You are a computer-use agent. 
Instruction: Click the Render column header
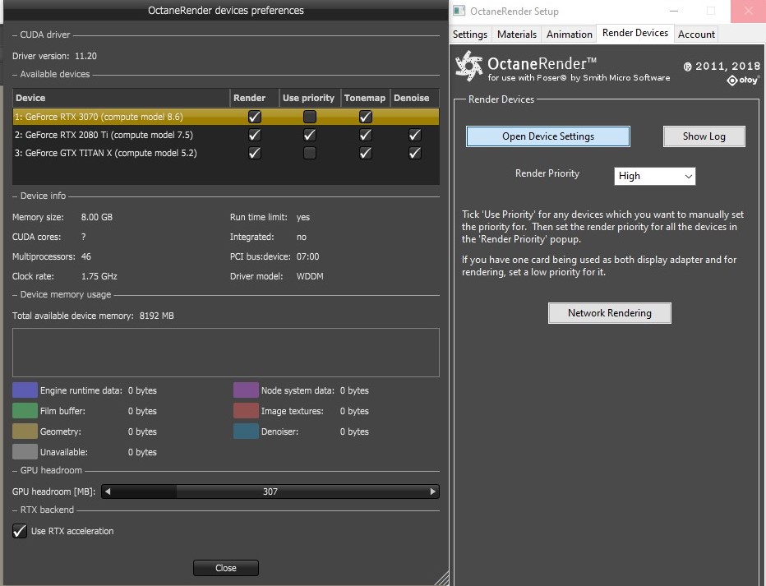click(x=255, y=98)
